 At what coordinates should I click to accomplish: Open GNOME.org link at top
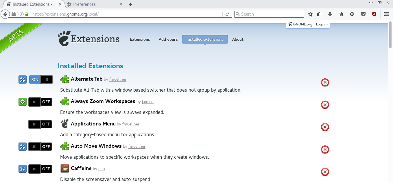pyautogui.click(x=300, y=24)
